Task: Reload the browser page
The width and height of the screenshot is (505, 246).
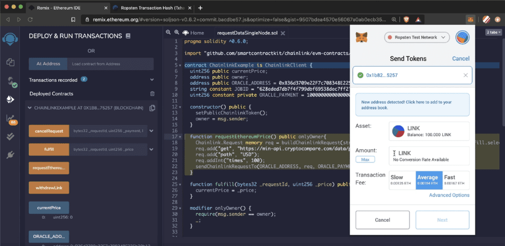Action: [30, 20]
